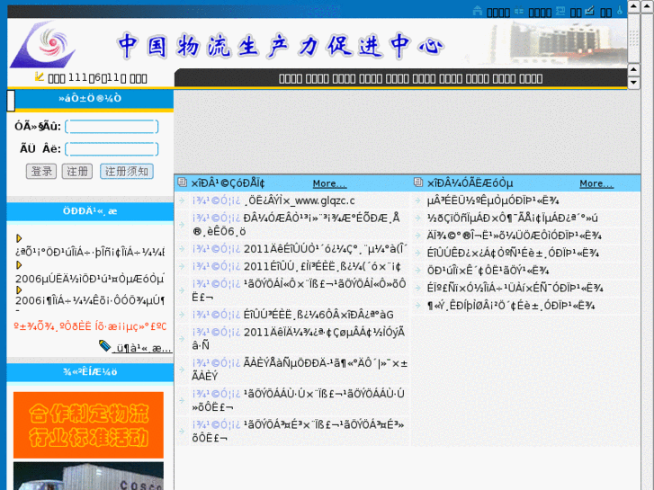Click the key icon in top bar
The height and width of the screenshot is (490, 654).
620,11
